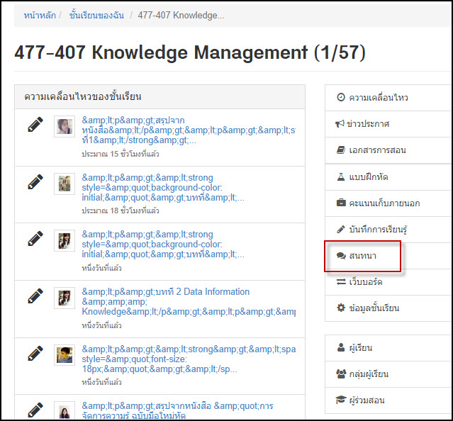Click the group icon for กลุ่มผู้เรียน
Screen dimensions: 453x421
(x=341, y=374)
